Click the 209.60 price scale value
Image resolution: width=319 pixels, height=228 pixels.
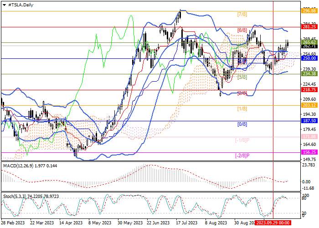point(309,99)
